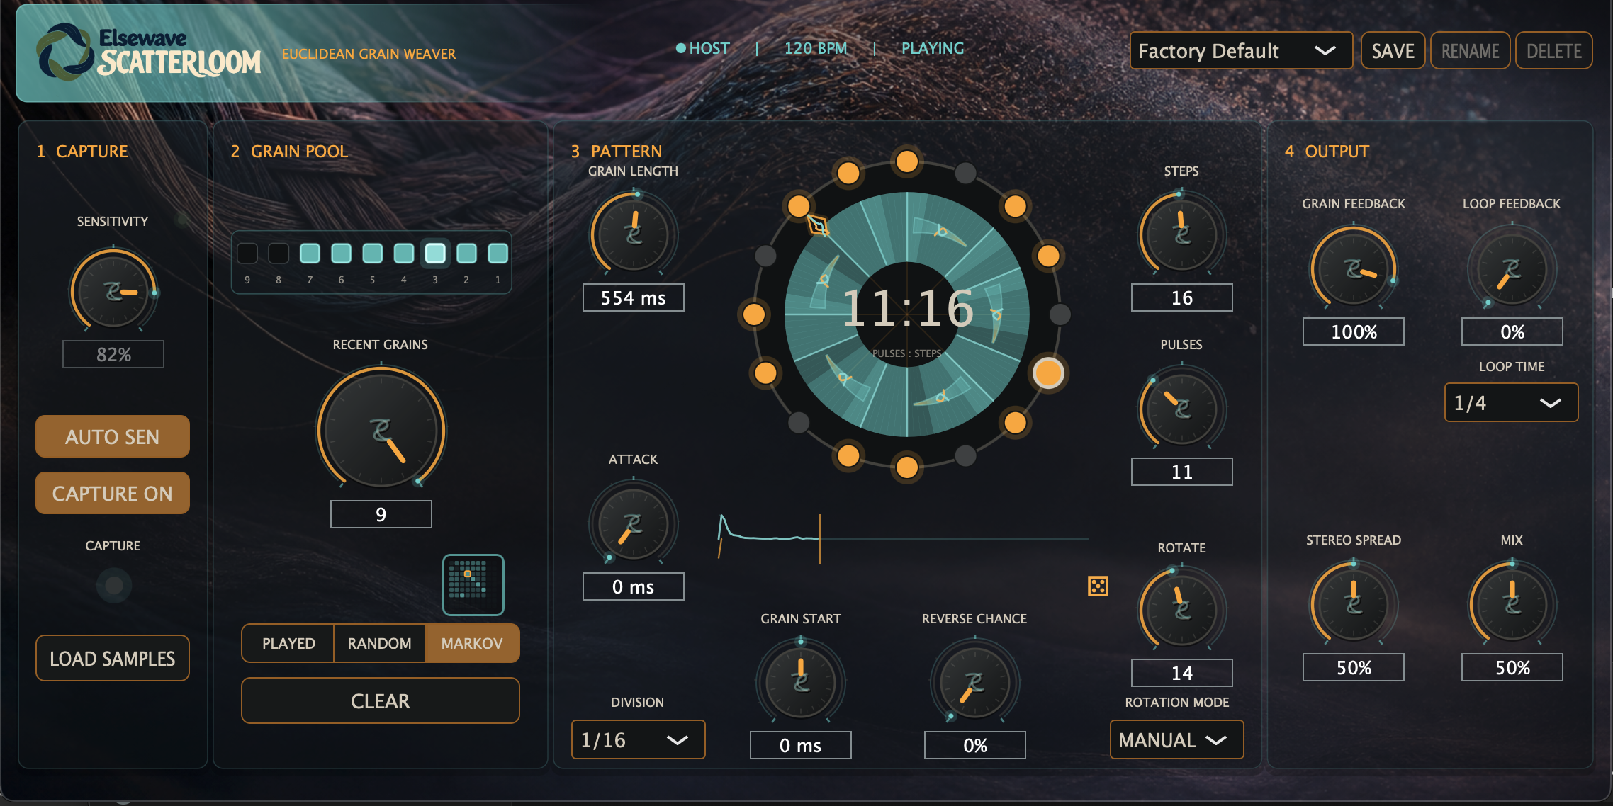
Task: Click the Sensitivity 82% value field
Action: click(113, 354)
